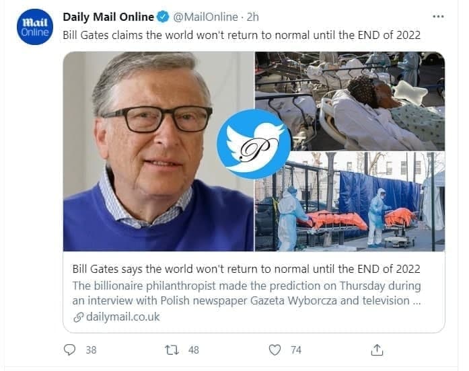Click the article card headline about 2022
The height and width of the screenshot is (371, 469).
coord(246,270)
